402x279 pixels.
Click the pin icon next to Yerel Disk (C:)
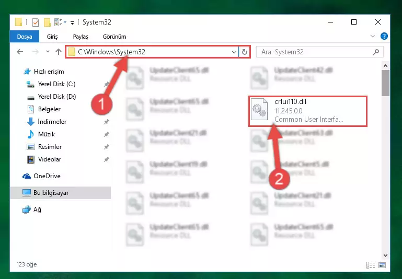[x=107, y=84]
